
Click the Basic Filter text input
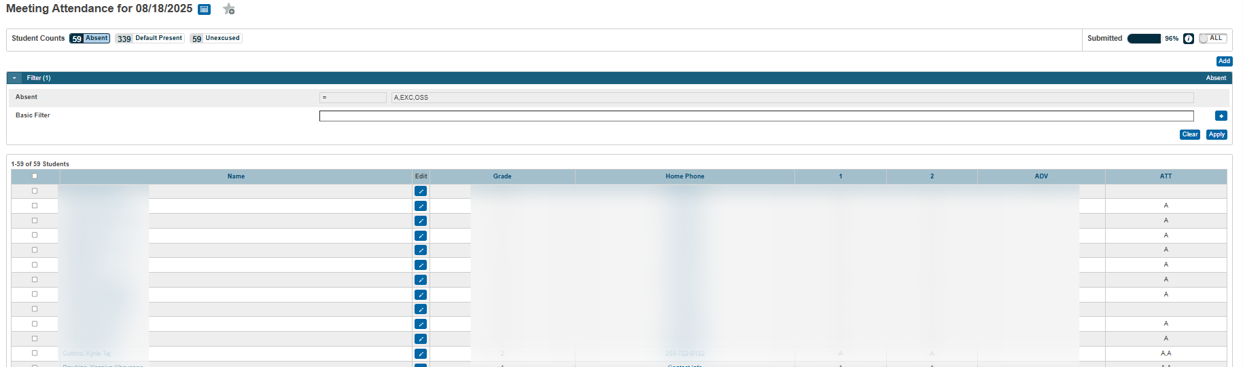pos(756,116)
